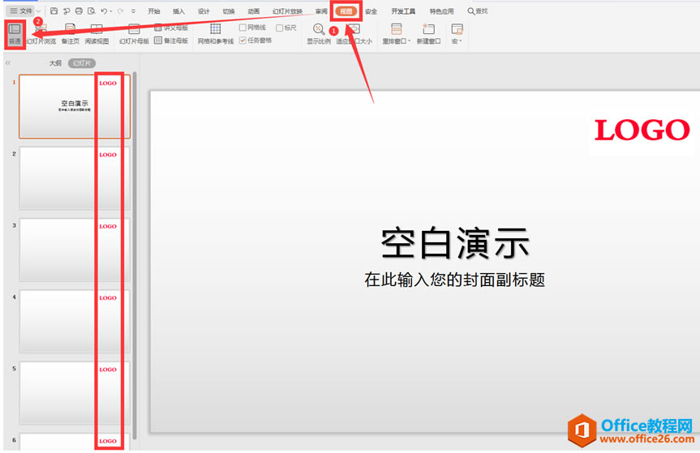Switch to Normal (普通) view
Image resolution: width=700 pixels, height=453 pixels.
[15, 33]
